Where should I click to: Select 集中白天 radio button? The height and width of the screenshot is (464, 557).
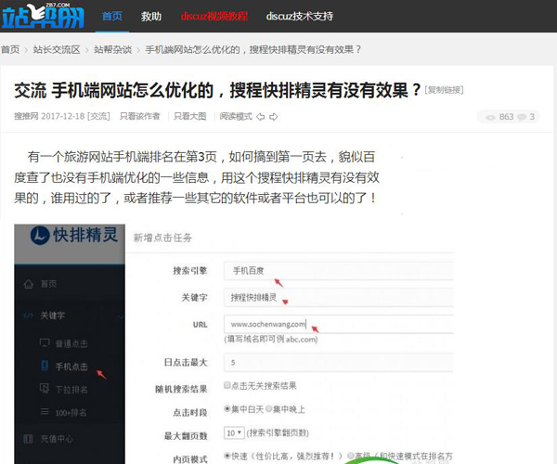(x=227, y=408)
